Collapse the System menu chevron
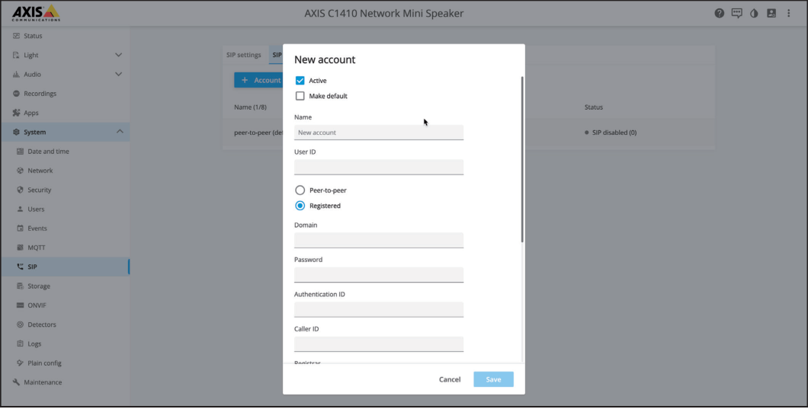 coord(120,132)
